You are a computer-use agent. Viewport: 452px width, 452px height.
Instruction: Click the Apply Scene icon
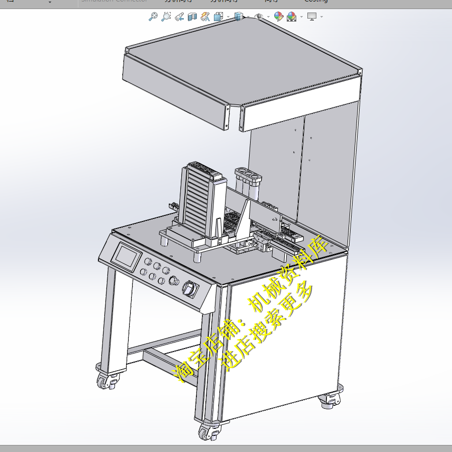click(292, 17)
